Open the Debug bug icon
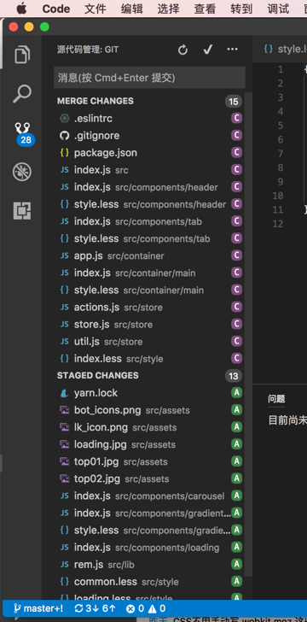The image size is (307, 622). [x=22, y=172]
